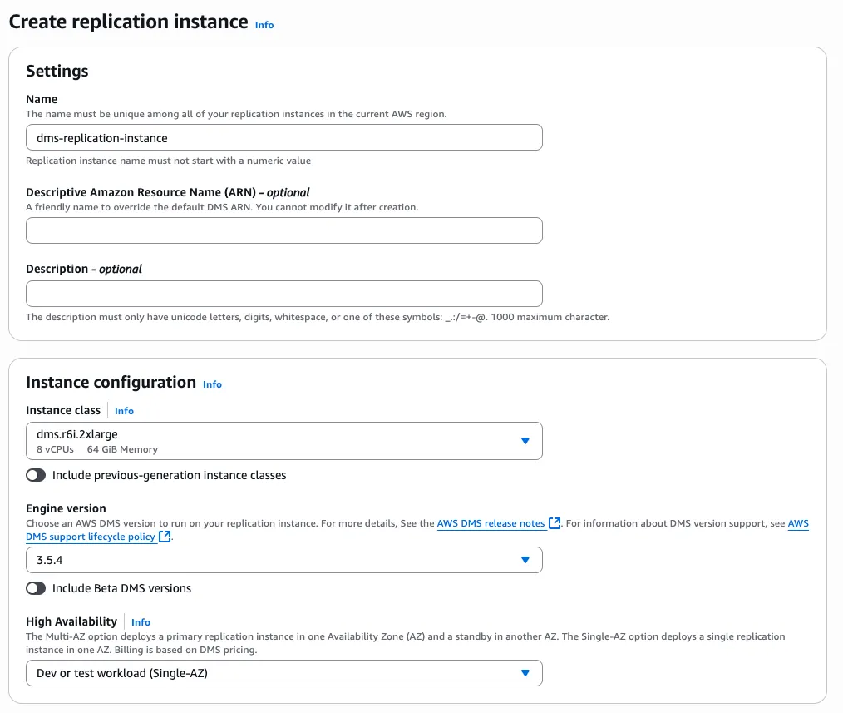Click the Instance class dropdown arrow
This screenshot has height=713, width=843.
pyautogui.click(x=525, y=441)
